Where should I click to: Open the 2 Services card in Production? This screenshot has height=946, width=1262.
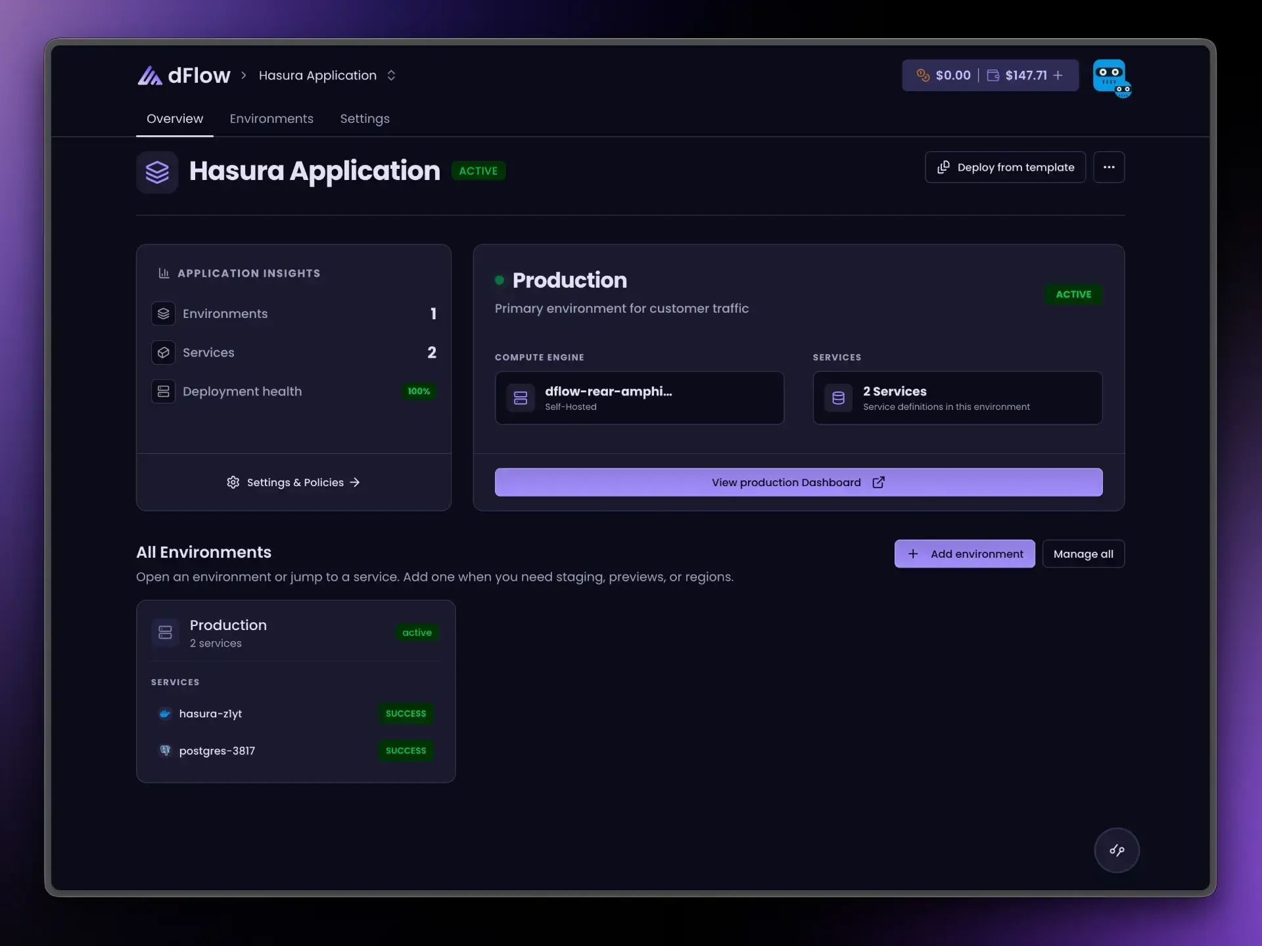click(957, 398)
